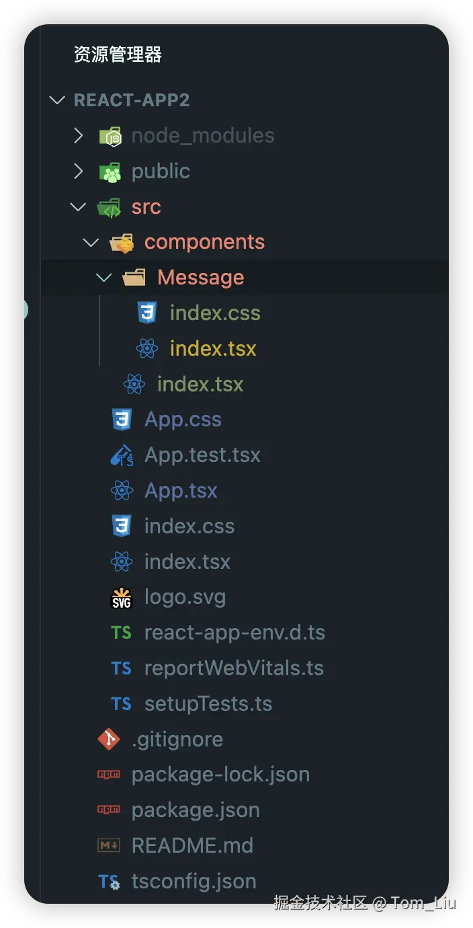Click the CSS icon next to Message index.css
This screenshot has width=473, height=928.
147,313
